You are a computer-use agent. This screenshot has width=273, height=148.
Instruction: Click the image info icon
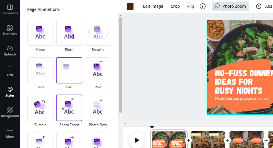(x=202, y=6)
